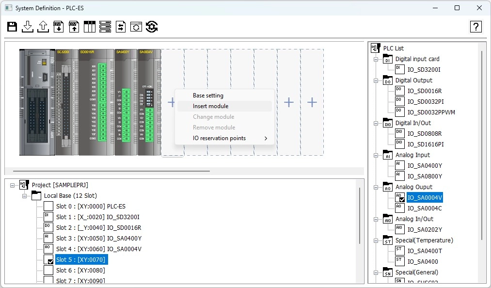Click the SA0400Y module image in rack
Image resolution: width=491 pixels, height=288 pixels.
(126, 102)
